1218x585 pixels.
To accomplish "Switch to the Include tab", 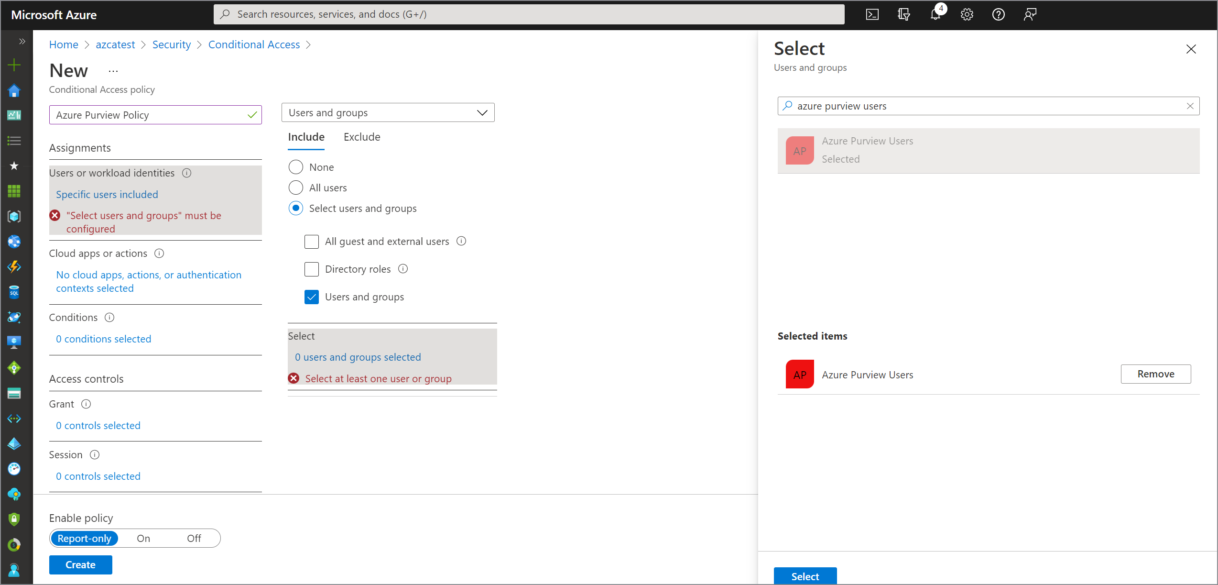I will point(306,137).
